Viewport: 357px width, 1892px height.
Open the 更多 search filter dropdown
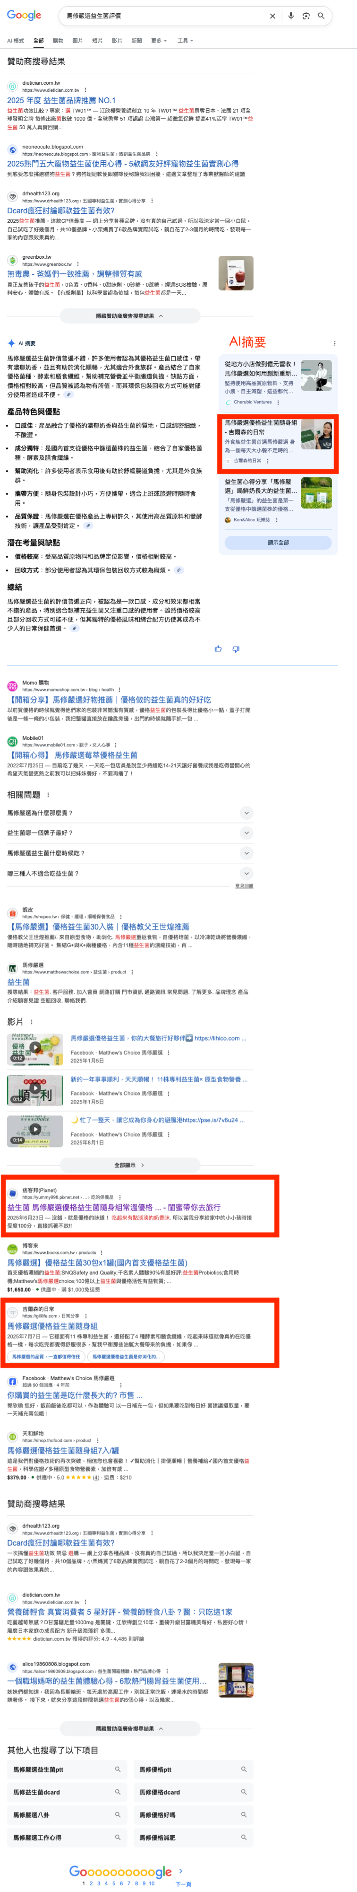point(158,40)
